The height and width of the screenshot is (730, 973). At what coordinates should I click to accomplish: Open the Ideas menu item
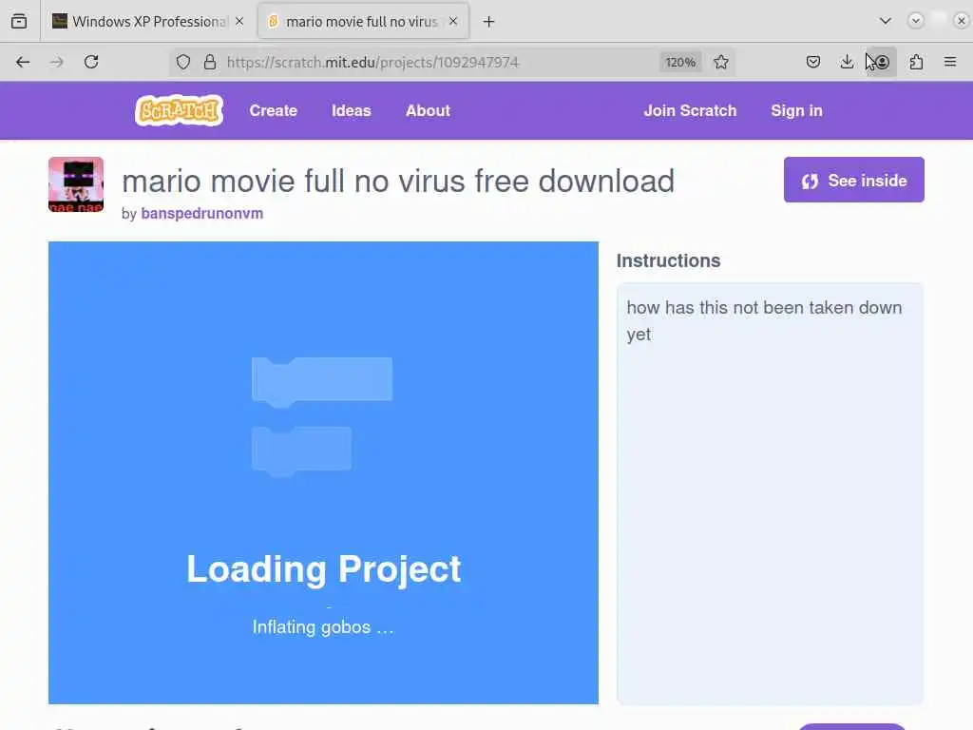pyautogui.click(x=352, y=110)
